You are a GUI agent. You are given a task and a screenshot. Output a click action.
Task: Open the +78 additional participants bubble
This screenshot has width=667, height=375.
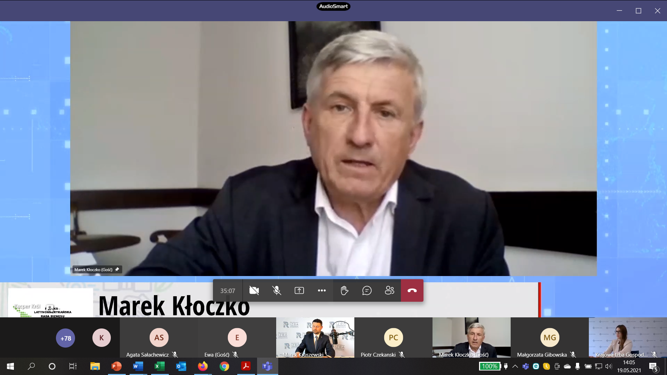click(66, 338)
